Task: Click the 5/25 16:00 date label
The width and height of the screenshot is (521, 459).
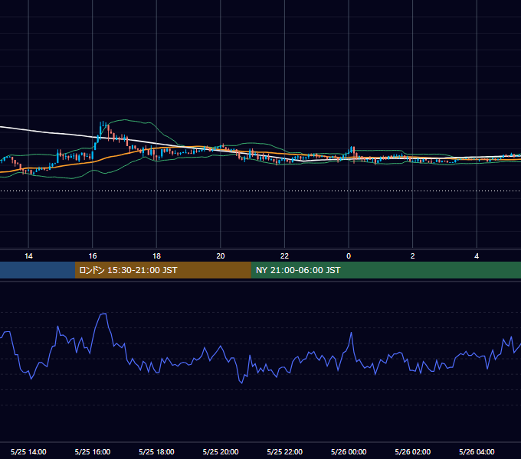Action: coord(93,451)
